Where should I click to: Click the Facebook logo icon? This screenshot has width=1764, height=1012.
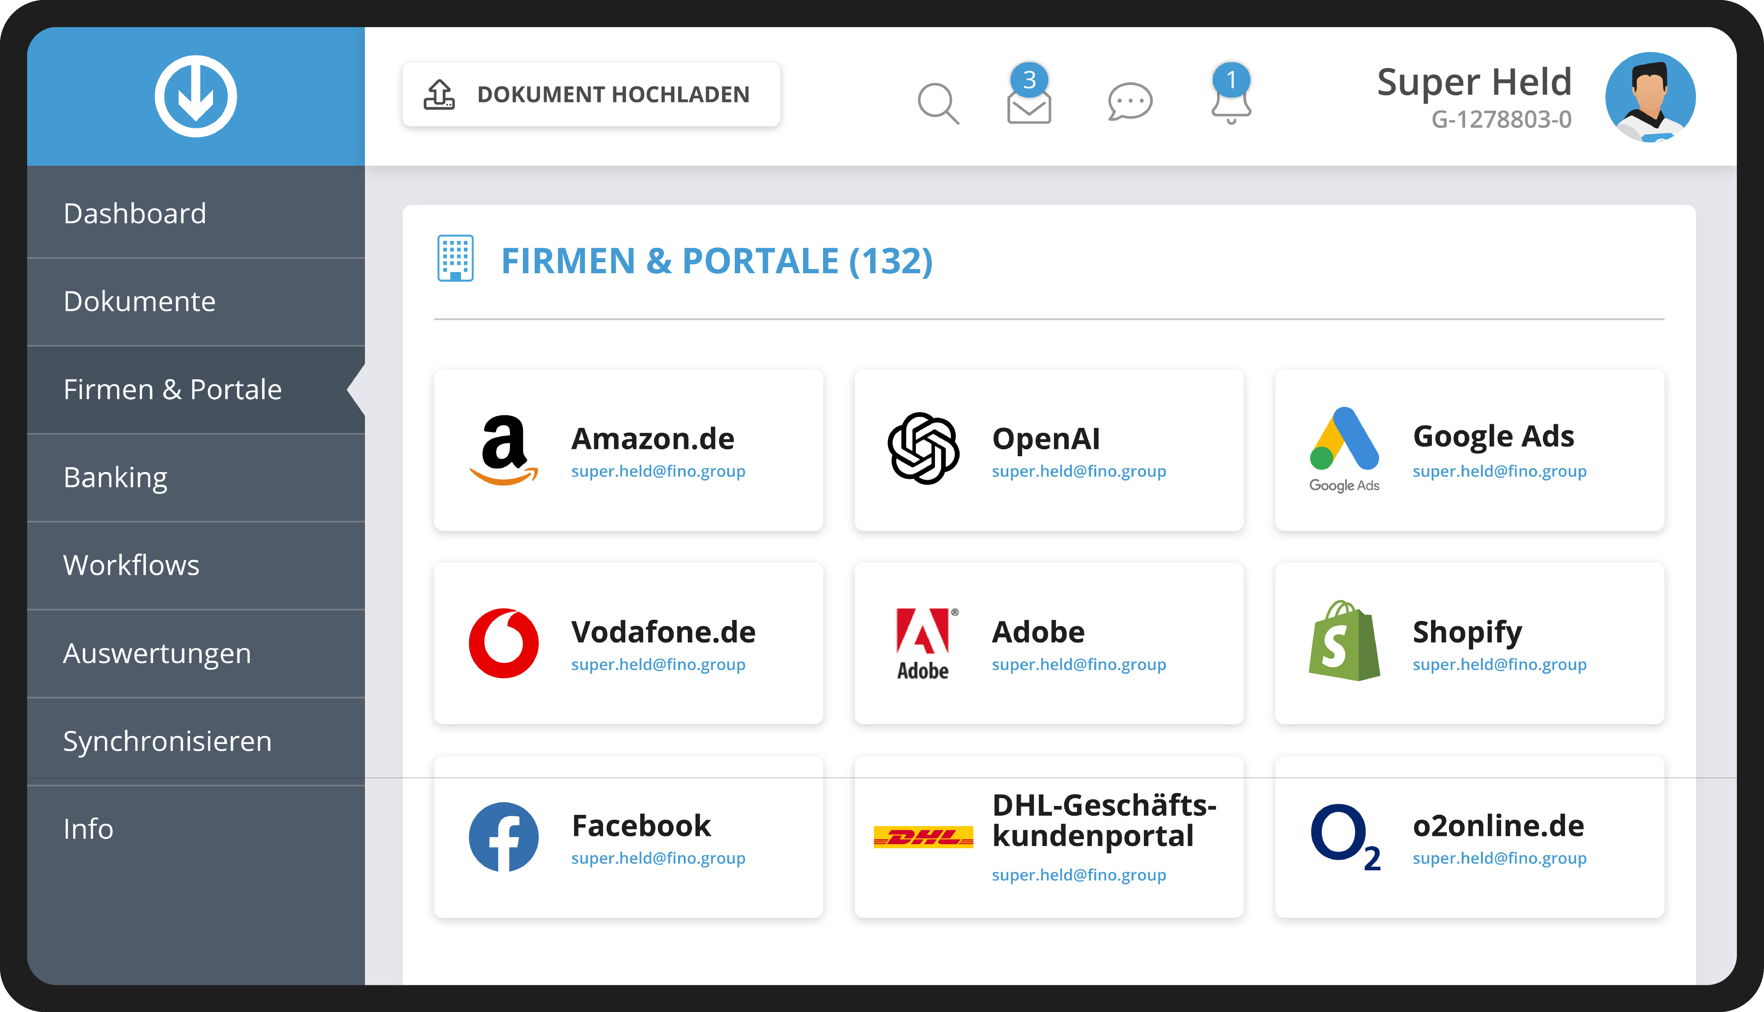(503, 837)
